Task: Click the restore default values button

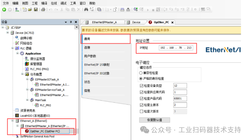Action: click(154, 120)
